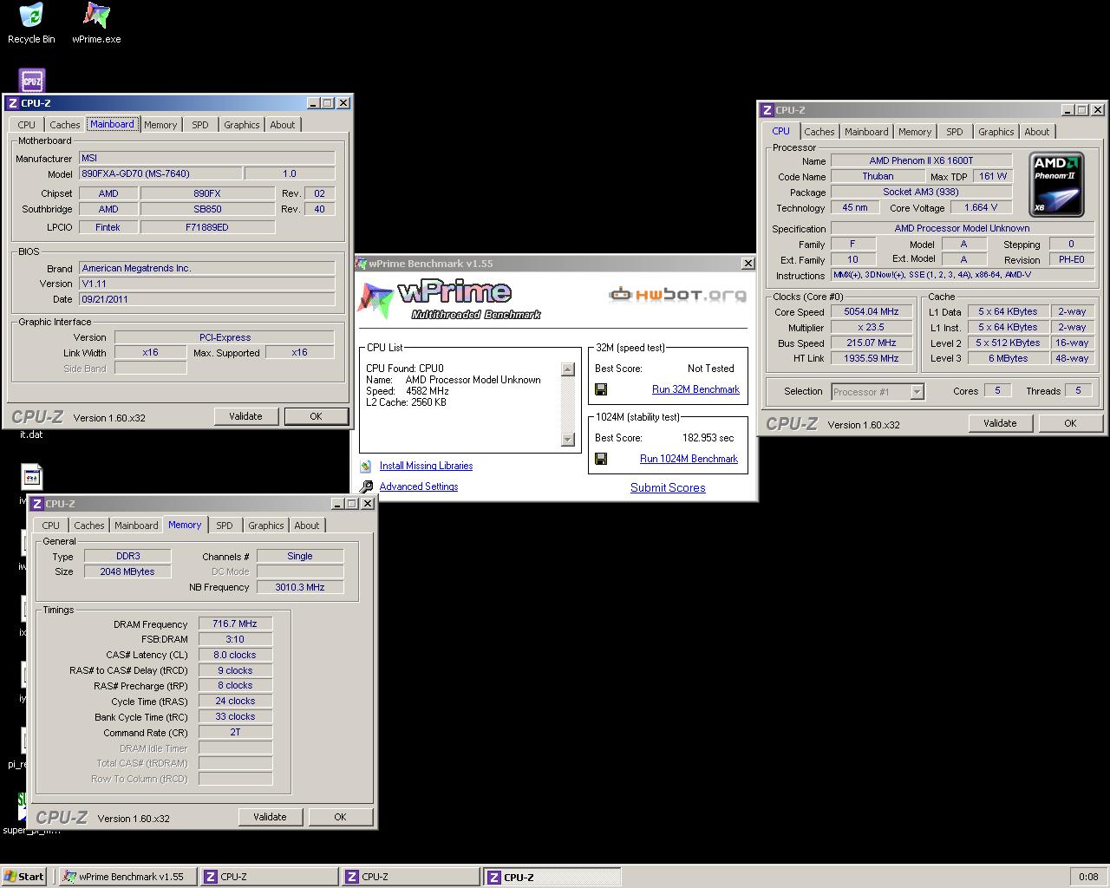Click the multiplier value x 23.5
Screen dimensions: 1110x888
872,327
